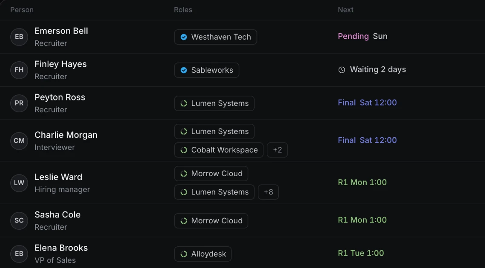Click Peyton Ross's PR avatar
The height and width of the screenshot is (268, 485).
[19, 103]
